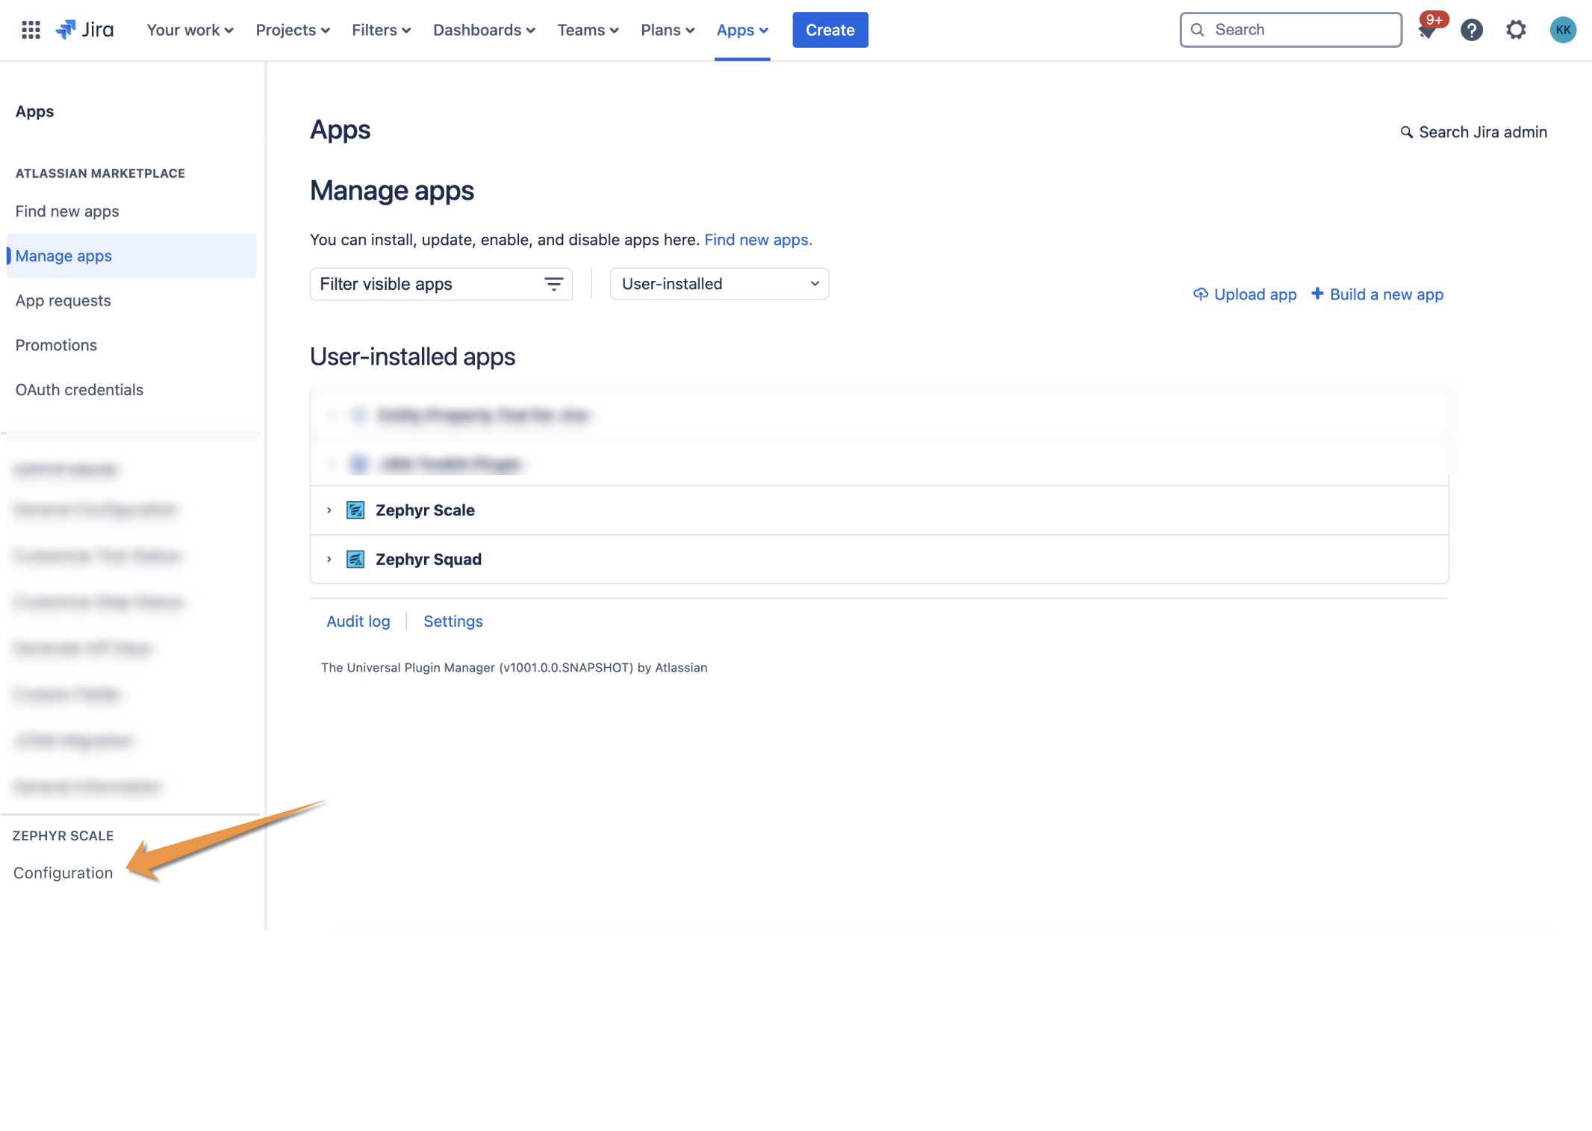The height and width of the screenshot is (1131, 1592).
Task: Click the Apps menu in top navigation
Action: [741, 29]
